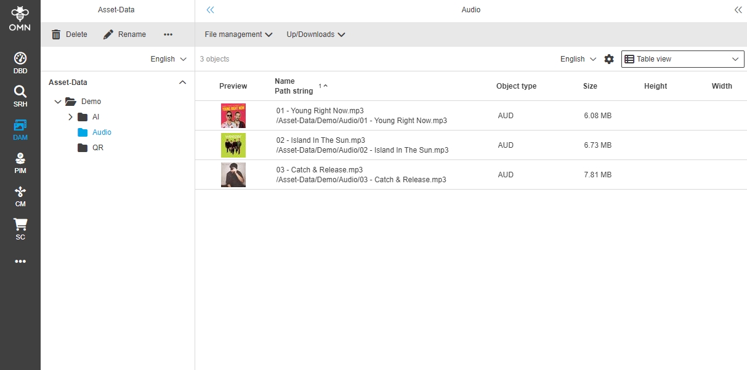The width and height of the screenshot is (747, 370).
Task: Open the PIM module
Action: 20,163
